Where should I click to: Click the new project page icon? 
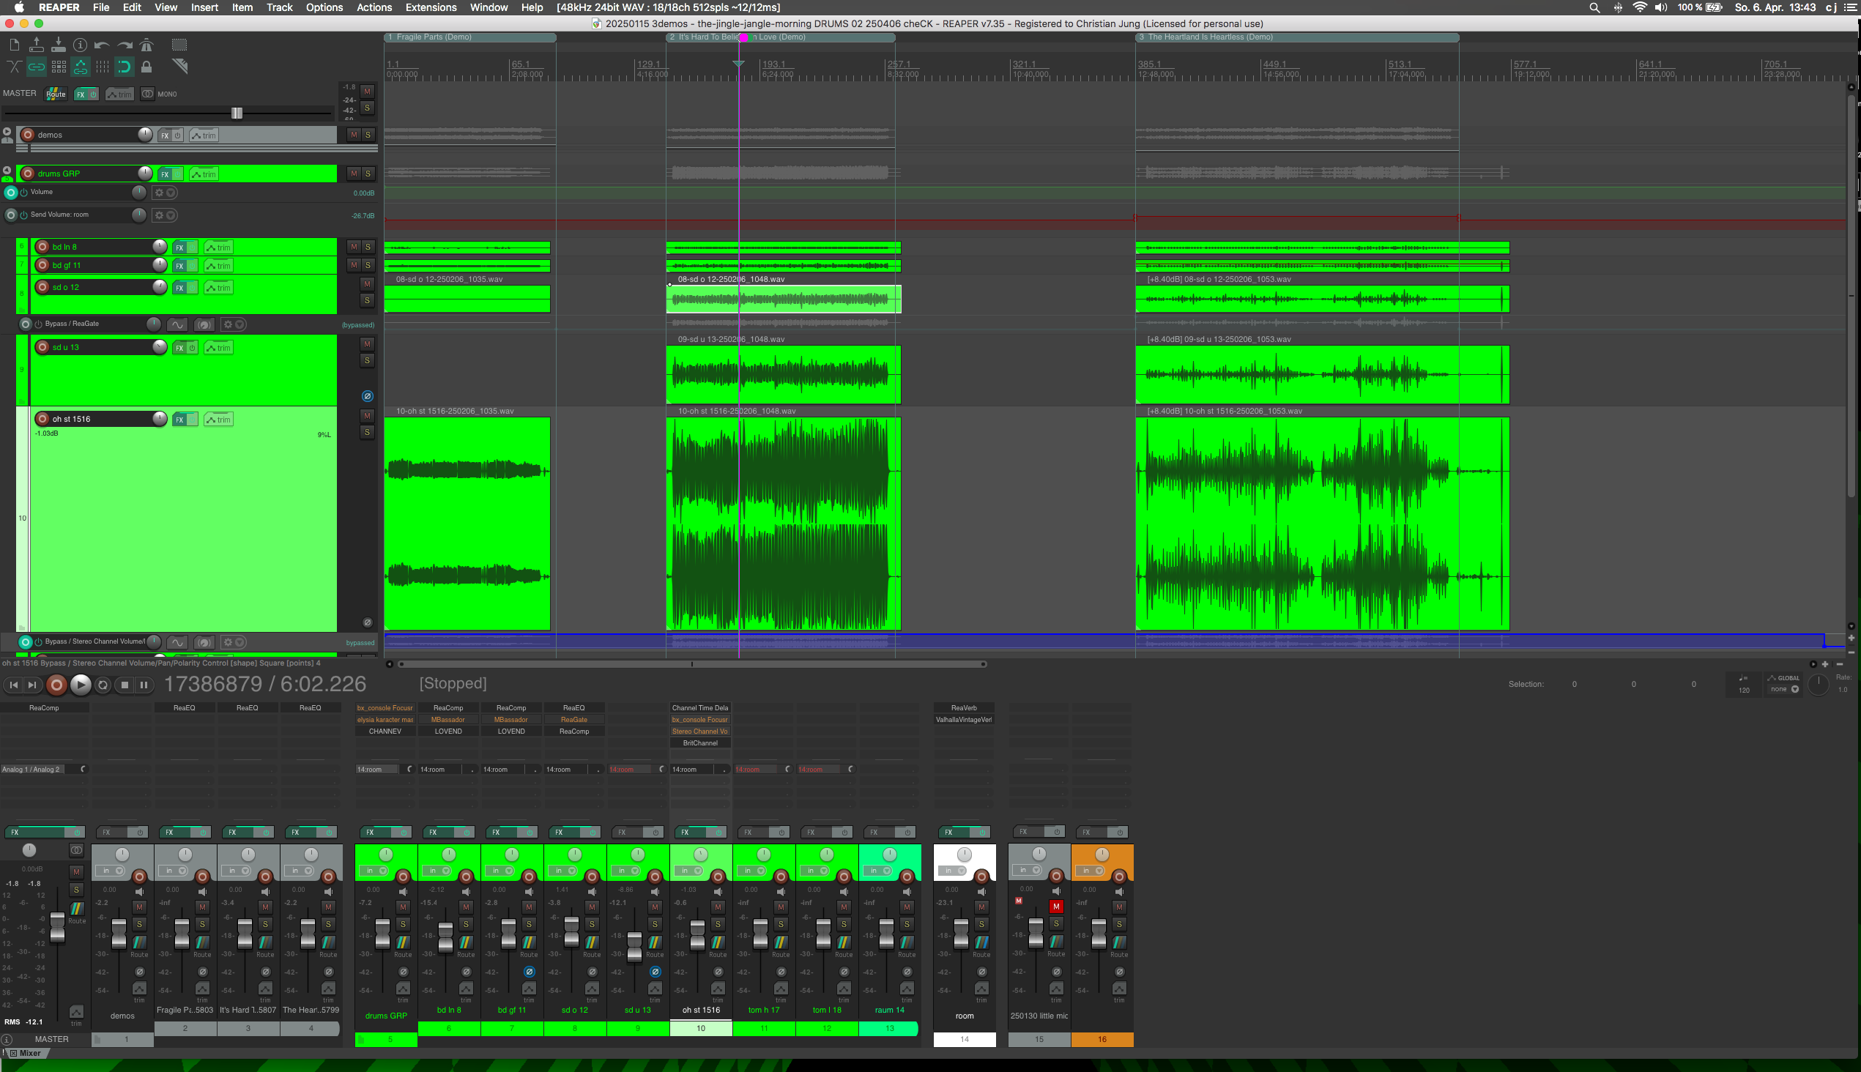coord(14,45)
